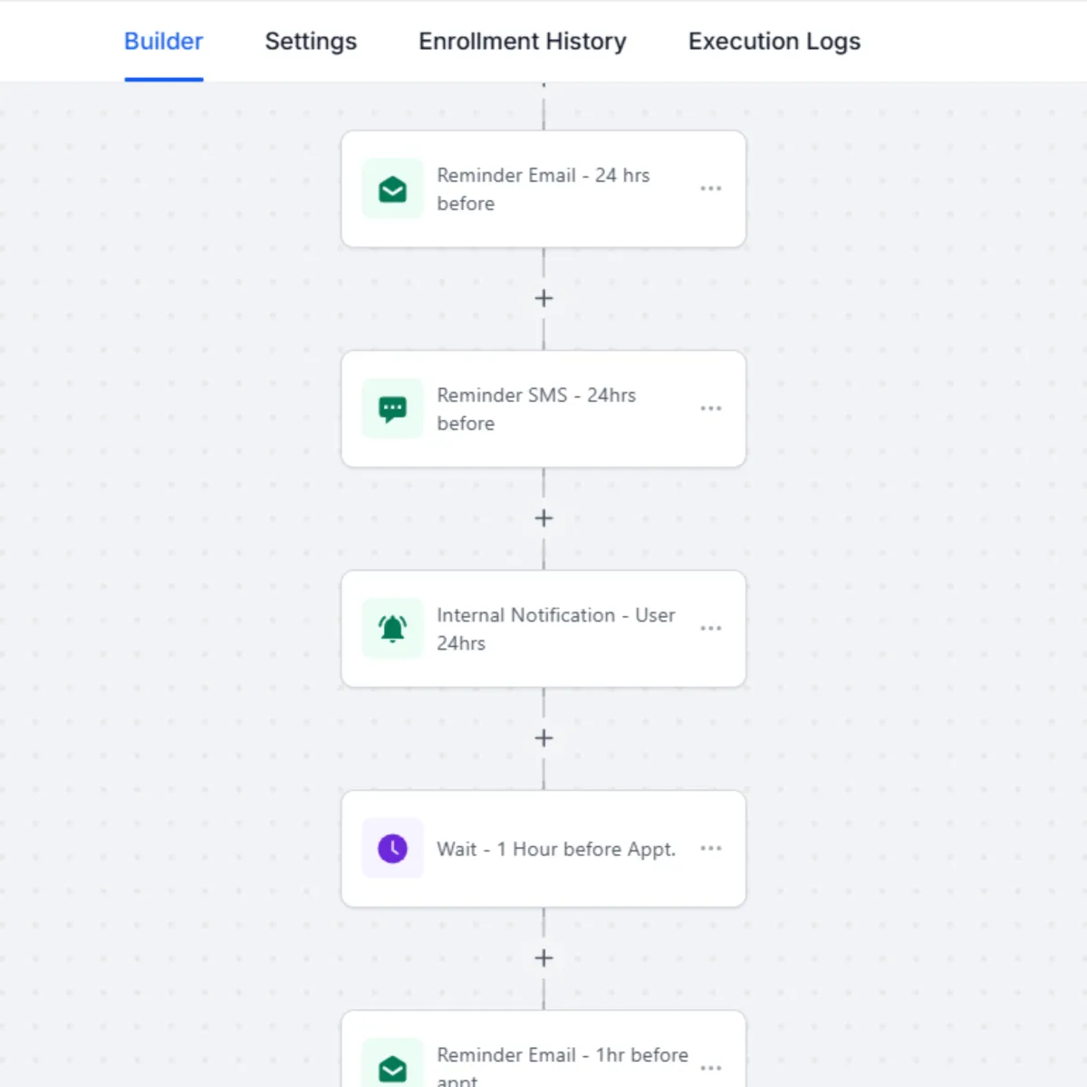Open options menu for Reminder Email 24 hrs

tap(711, 188)
